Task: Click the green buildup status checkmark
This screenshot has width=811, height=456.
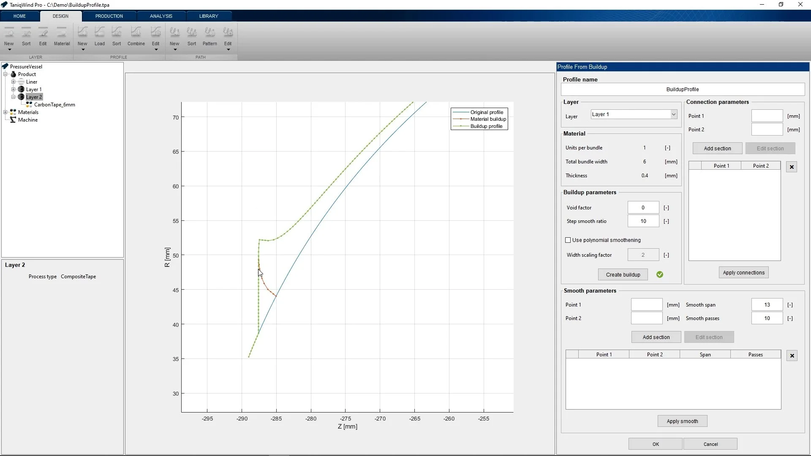Action: click(659, 274)
